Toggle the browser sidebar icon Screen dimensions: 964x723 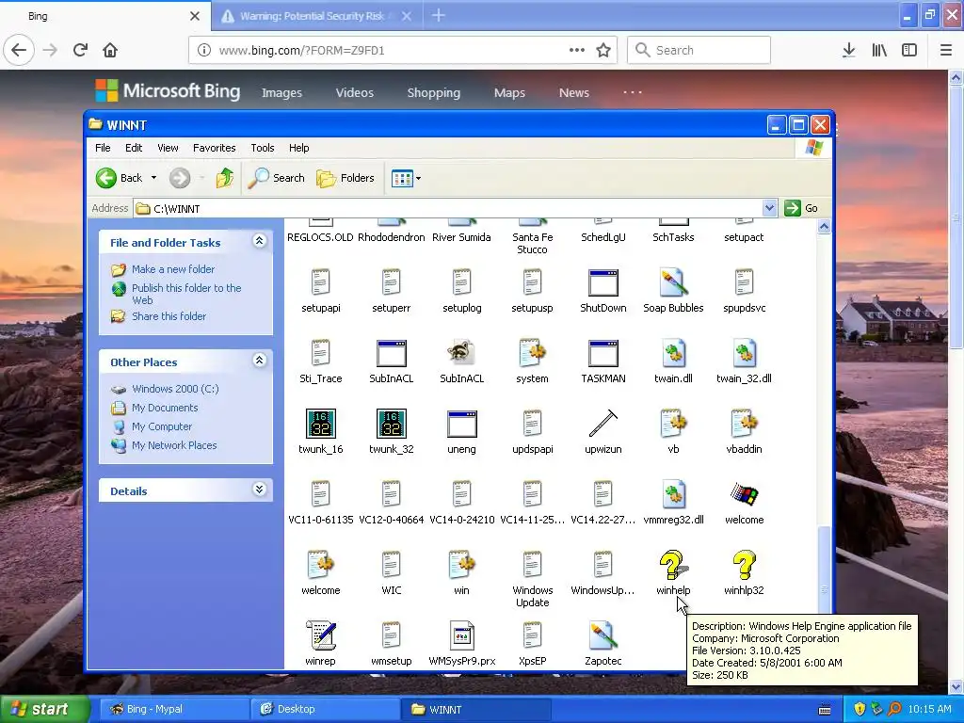point(909,50)
